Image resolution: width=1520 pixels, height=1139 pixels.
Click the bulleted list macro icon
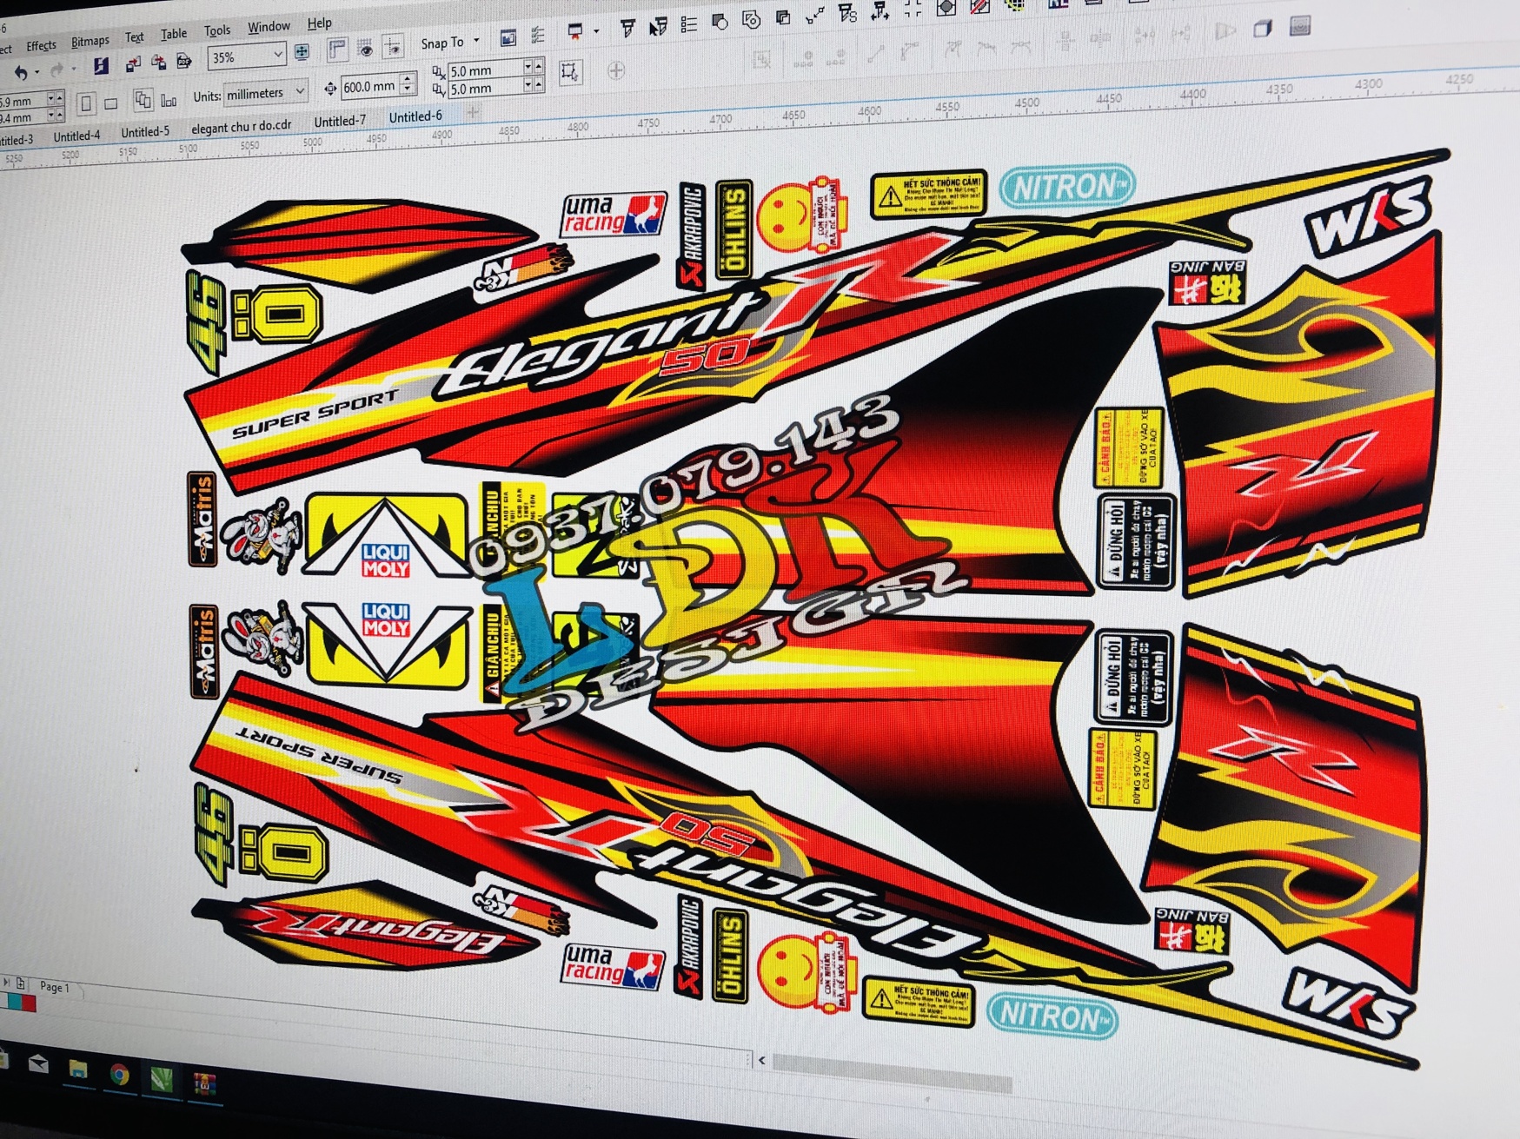[x=689, y=25]
